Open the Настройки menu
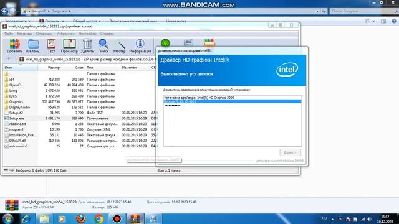 click(x=87, y=34)
